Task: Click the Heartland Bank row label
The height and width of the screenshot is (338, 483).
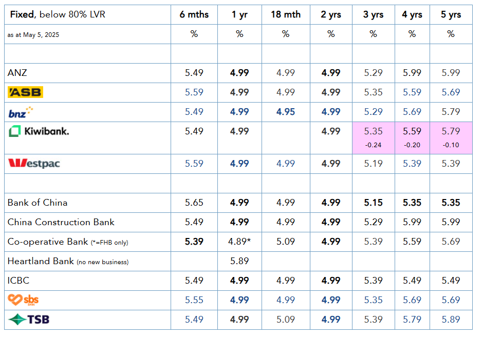Action: pyautogui.click(x=68, y=261)
